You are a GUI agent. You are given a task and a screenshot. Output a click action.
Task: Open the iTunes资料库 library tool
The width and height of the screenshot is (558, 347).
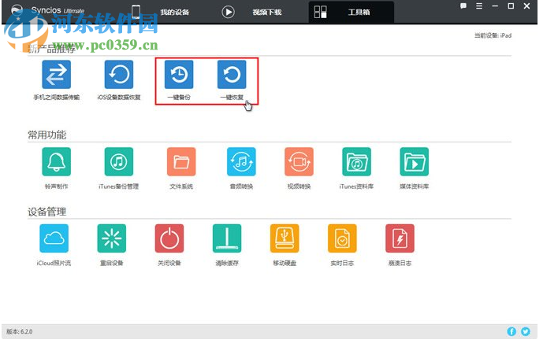[356, 161]
